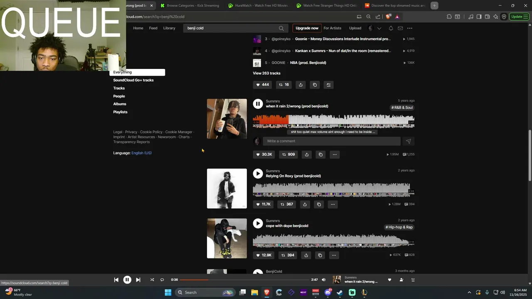The image size is (532, 299).
Task: Open the next-up queue list icon
Action: click(x=413, y=280)
